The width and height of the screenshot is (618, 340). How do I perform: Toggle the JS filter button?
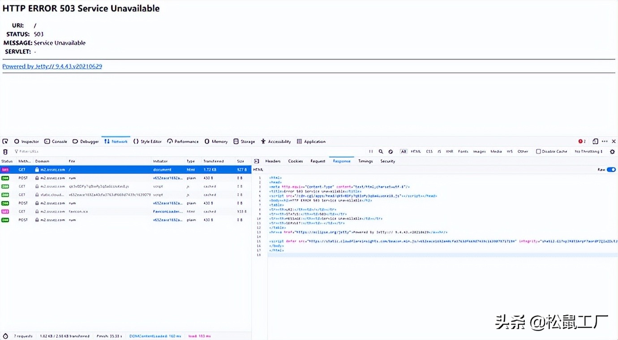[439, 152]
